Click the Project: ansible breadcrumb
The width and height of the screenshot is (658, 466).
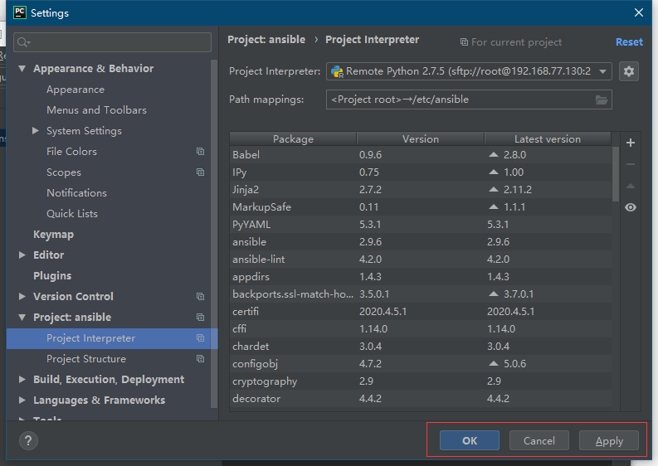[266, 40]
